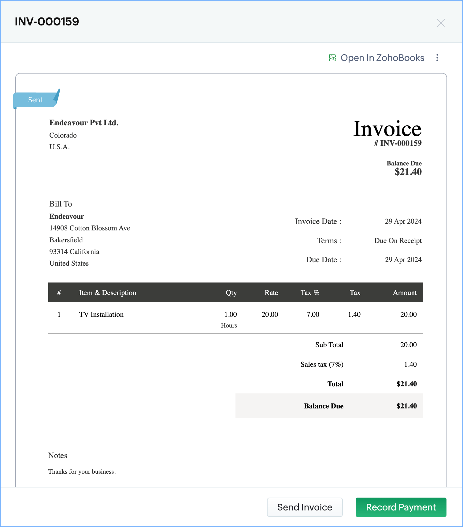This screenshot has width=463, height=527.
Task: Click the Hours unit label
Action: (229, 325)
